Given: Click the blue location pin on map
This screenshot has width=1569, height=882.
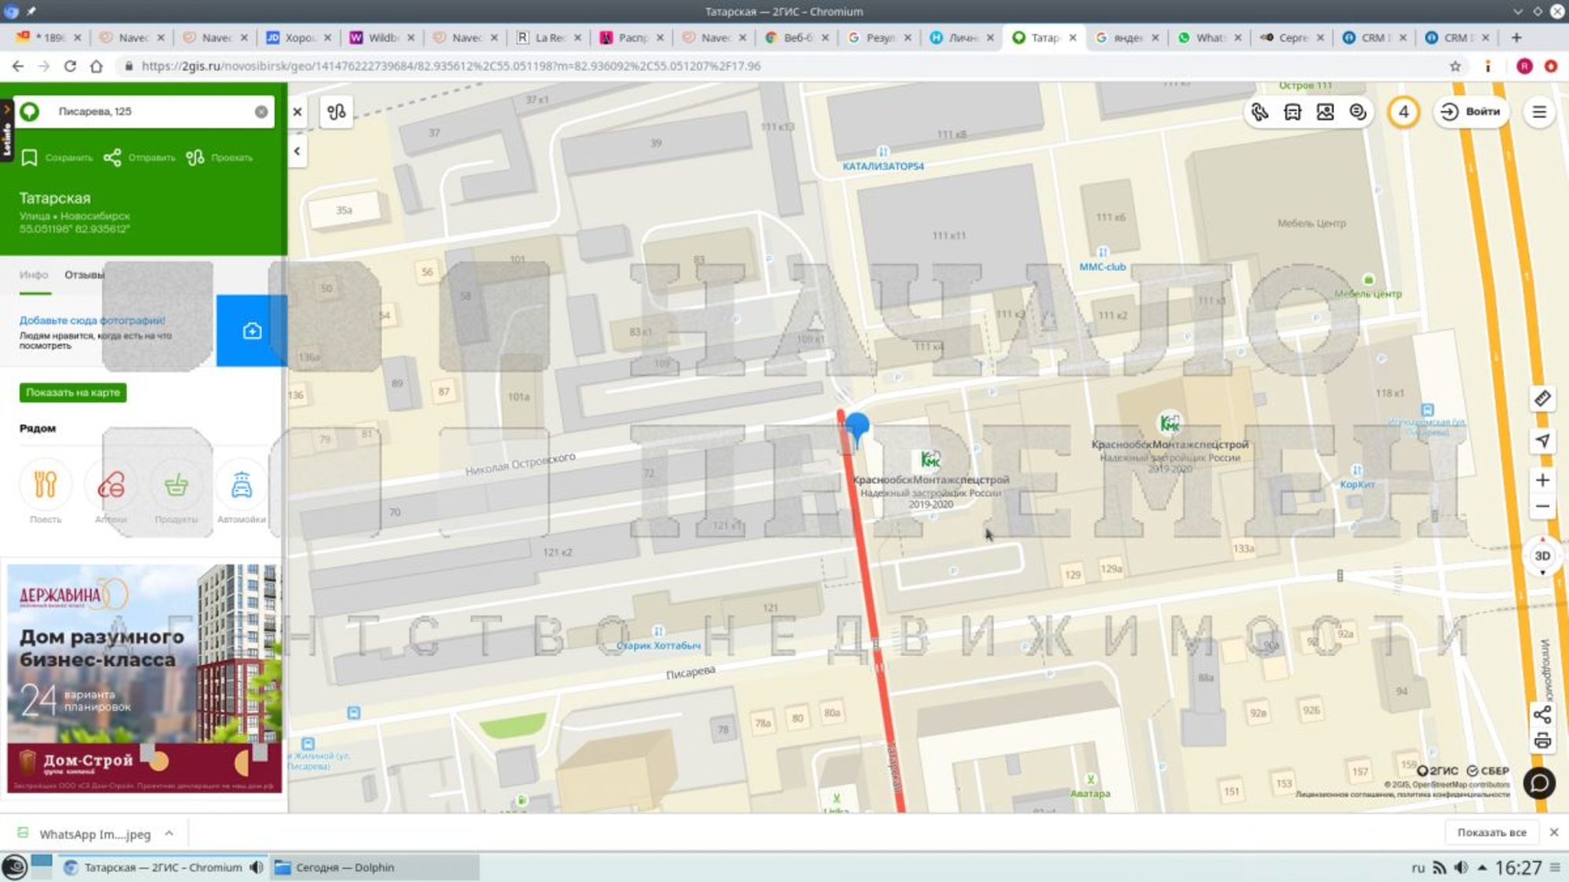Looking at the screenshot, I should coord(857,428).
